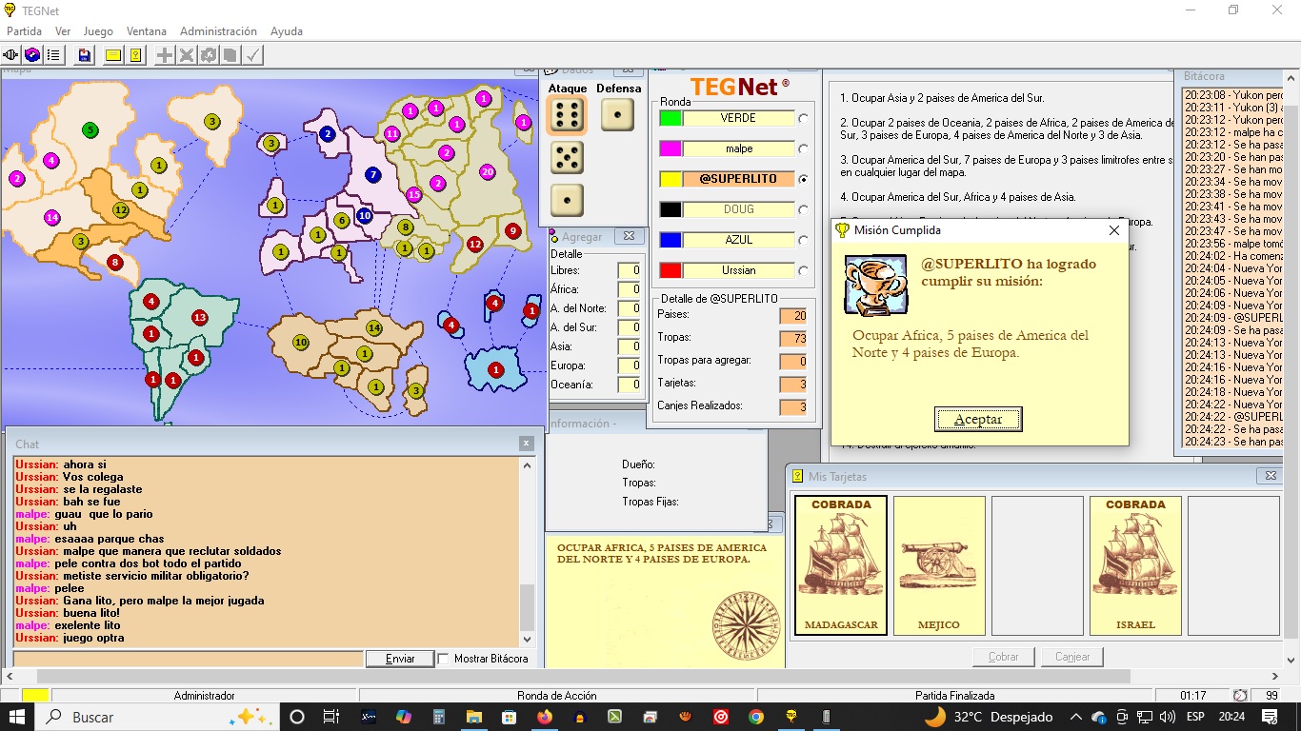1301x731 pixels.
Task: Click the purple globe toolbar icon
Action: pos(32,55)
